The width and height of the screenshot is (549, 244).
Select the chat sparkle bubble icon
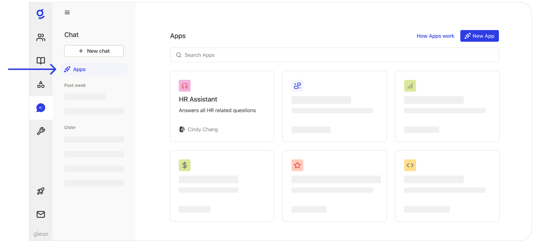click(x=41, y=108)
